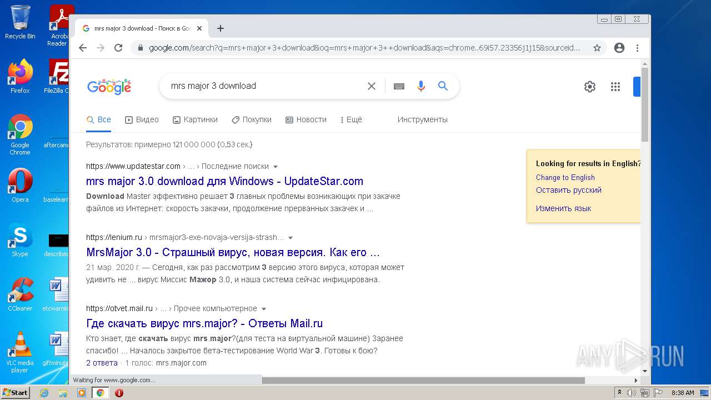Screen dimensions: 711x400
Task: Click 'Изменить язык' link
Action: tap(563, 208)
